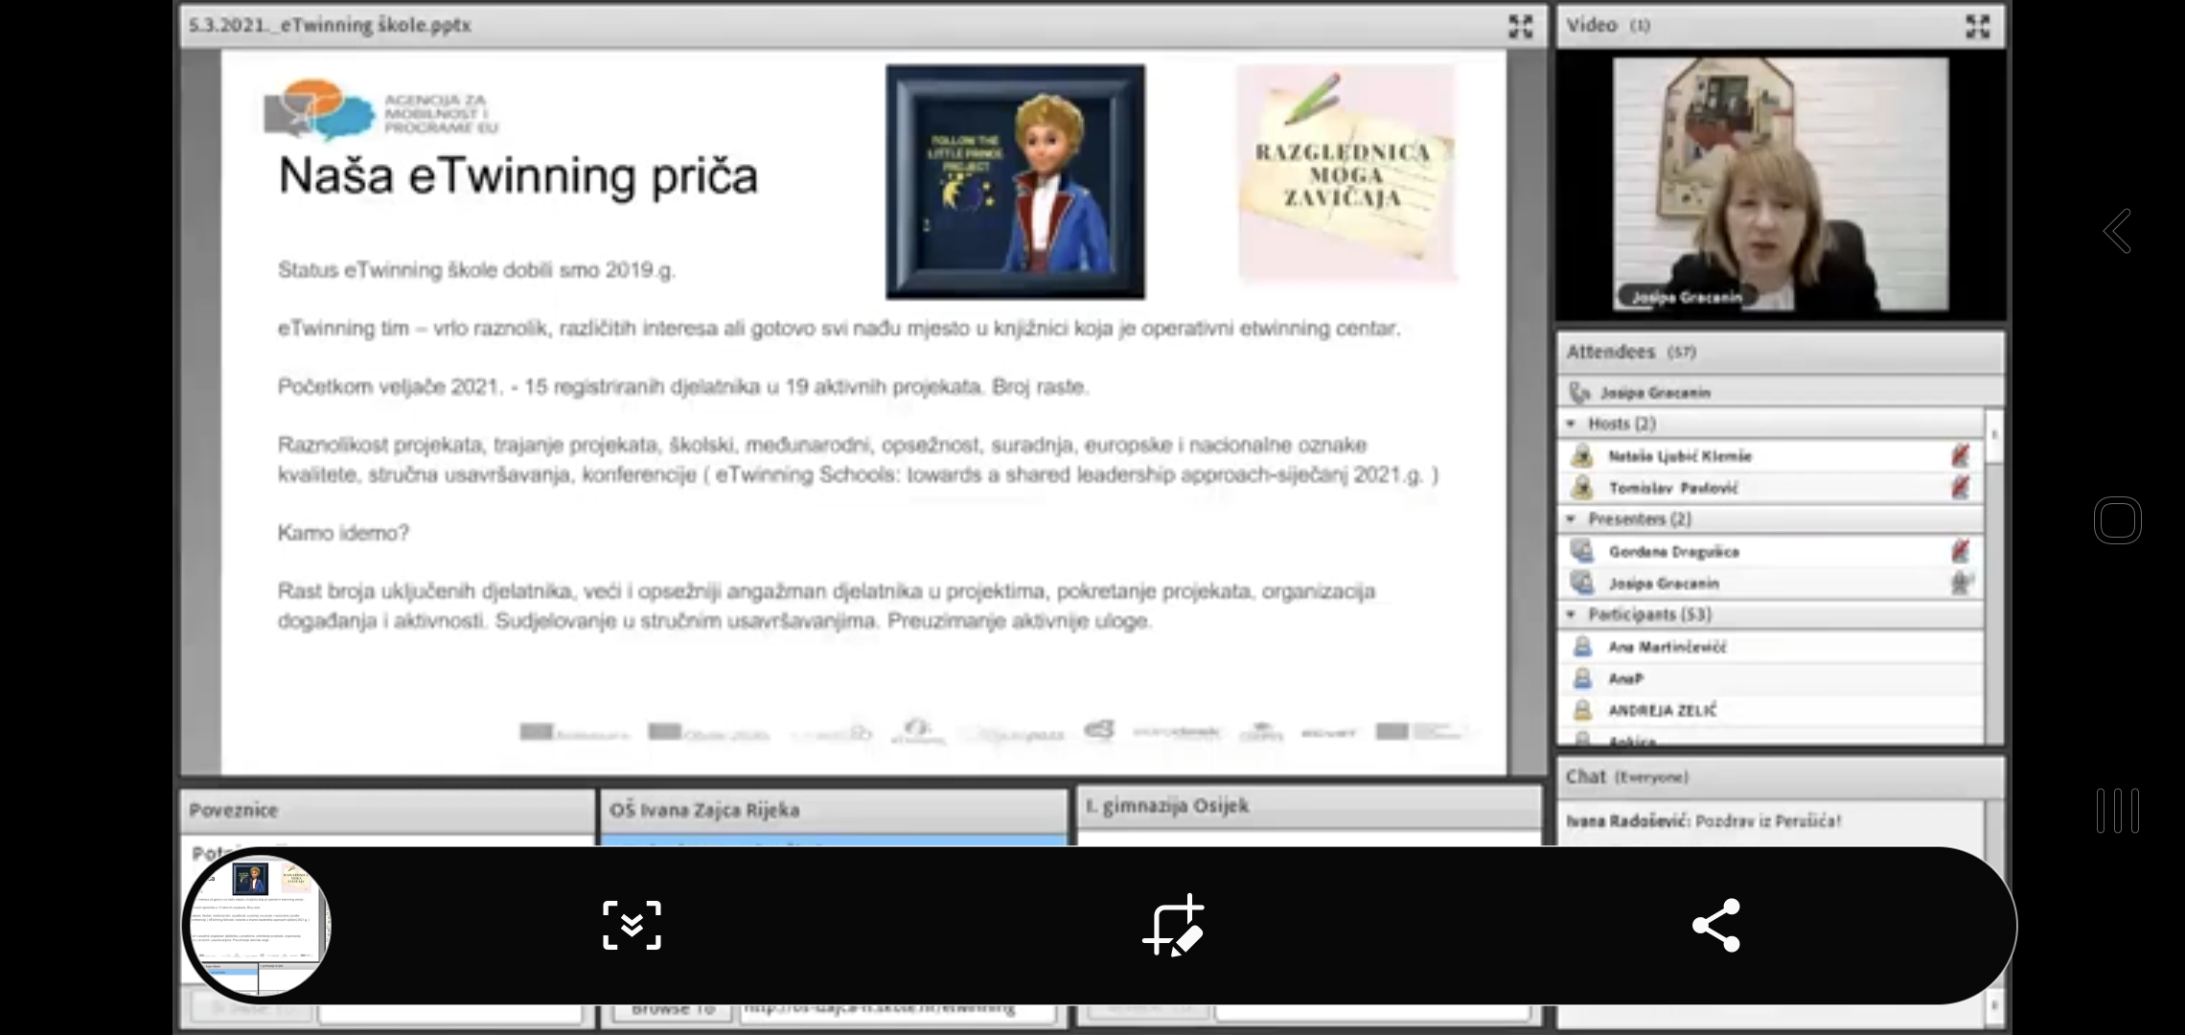2185x1035 pixels.
Task: Click presenter icon of Josipa Gracanin in Presenters
Action: pos(1582,583)
